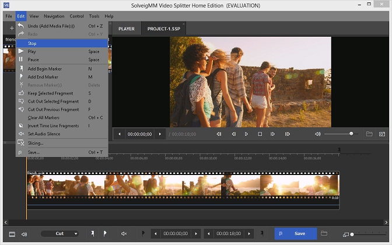Click set audio silence icon in bottom toolbar
392x245 pixels.
pos(124,234)
